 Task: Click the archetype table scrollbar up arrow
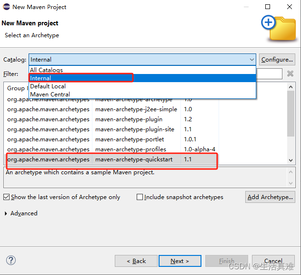[291, 87]
